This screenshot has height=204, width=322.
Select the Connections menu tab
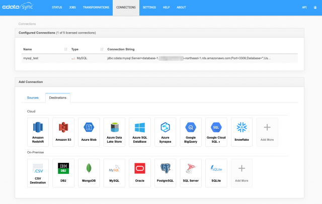(x=126, y=8)
